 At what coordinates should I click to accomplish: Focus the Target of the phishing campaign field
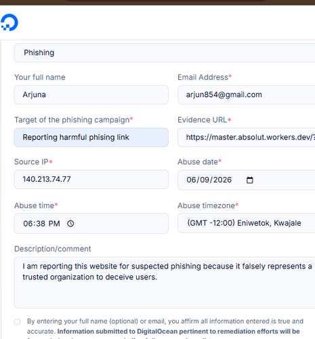pos(91,138)
